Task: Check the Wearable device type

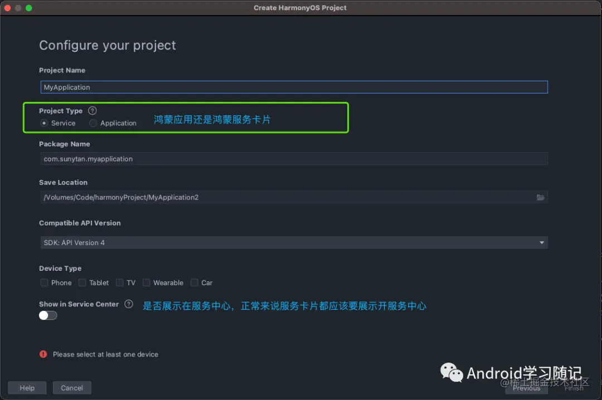Action: [146, 282]
